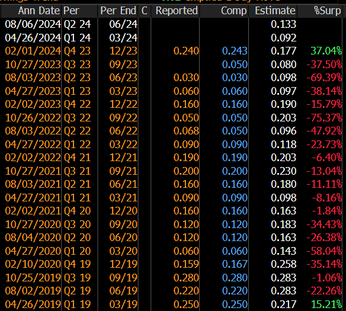This screenshot has height=311, width=346.
Task: Select the 02/10/2020 announcement date
Action: click(33, 264)
